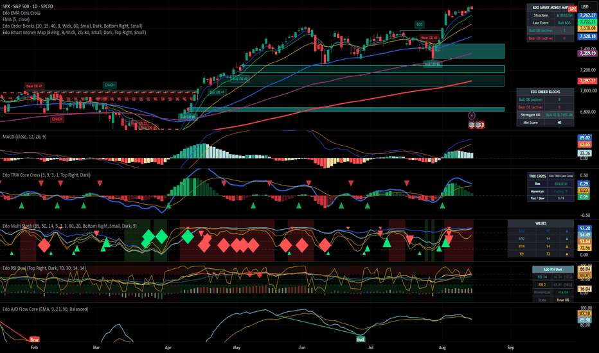
Task: Click the TRIX CROSS table header
Action: point(537,176)
